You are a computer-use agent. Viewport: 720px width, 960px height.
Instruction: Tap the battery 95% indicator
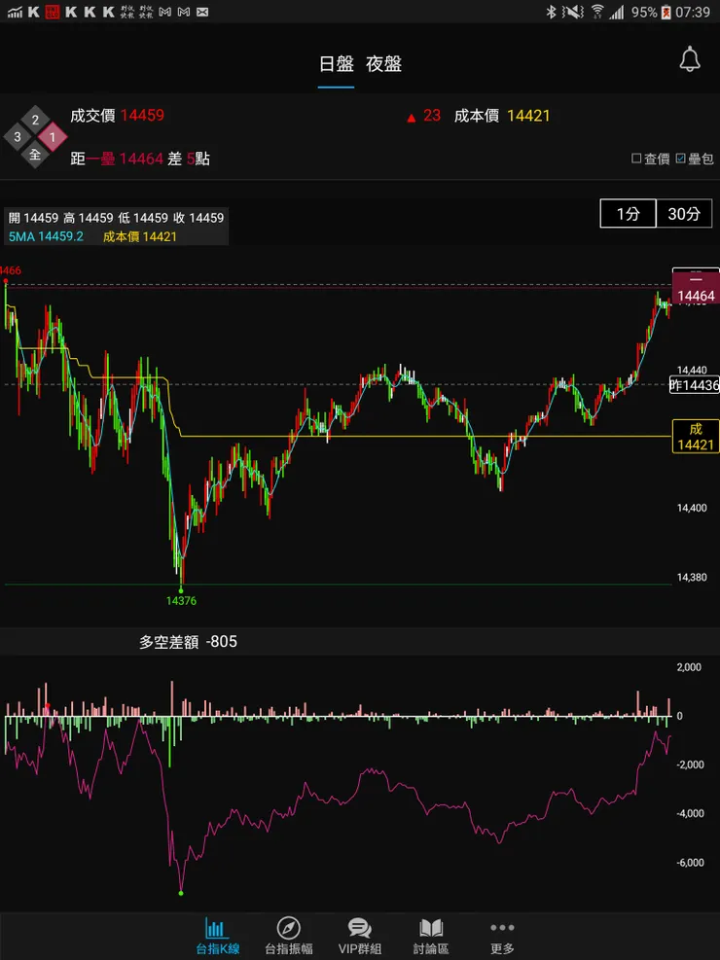pos(652,12)
